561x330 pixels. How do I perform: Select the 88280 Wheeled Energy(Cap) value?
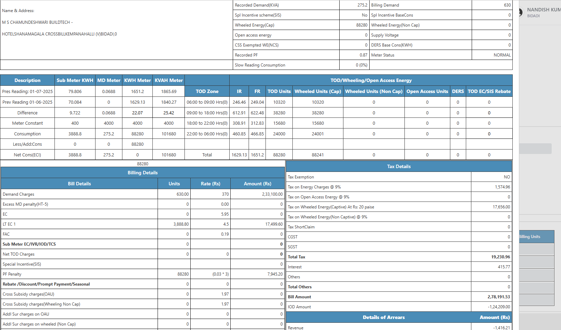[362, 25]
